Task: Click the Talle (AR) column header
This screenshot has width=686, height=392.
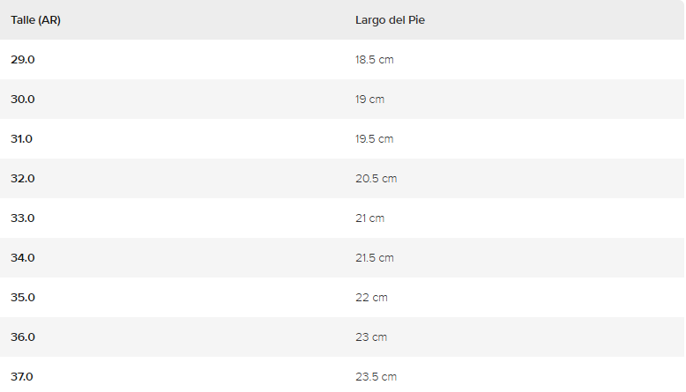Action: [35, 20]
